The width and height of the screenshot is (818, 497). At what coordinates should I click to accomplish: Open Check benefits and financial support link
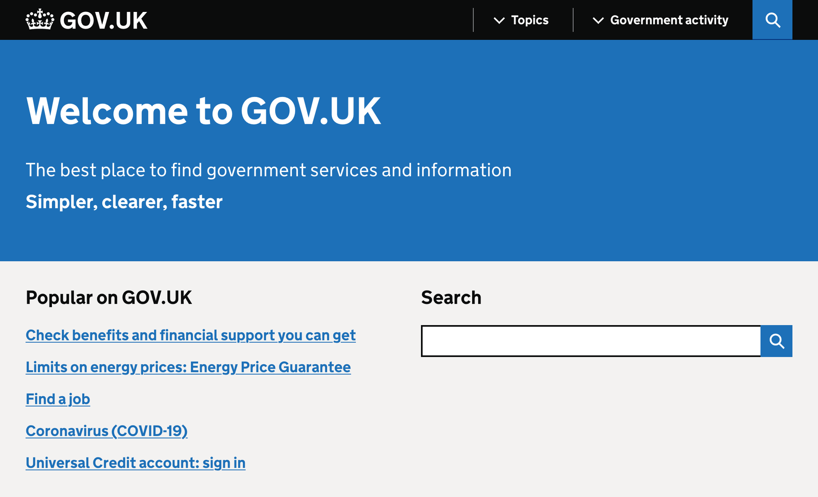[190, 335]
